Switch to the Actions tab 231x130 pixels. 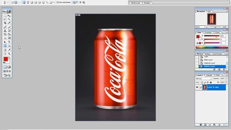pyautogui.click(x=208, y=54)
